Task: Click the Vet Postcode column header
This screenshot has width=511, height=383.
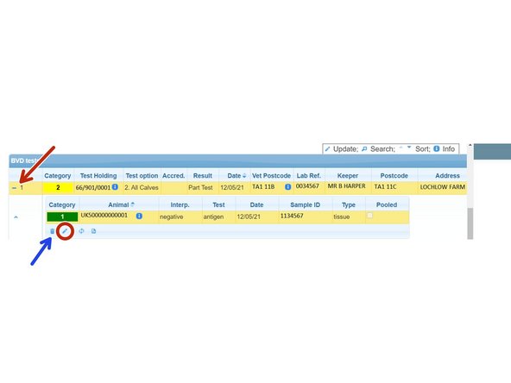Action: (271, 176)
